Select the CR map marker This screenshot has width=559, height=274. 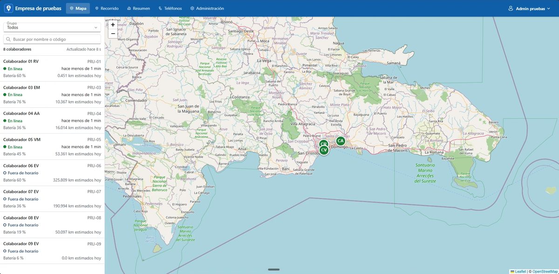click(x=323, y=144)
